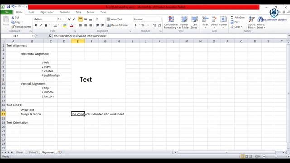
Task: Apply font color with the A icon
Action: pyautogui.click(x=72, y=25)
